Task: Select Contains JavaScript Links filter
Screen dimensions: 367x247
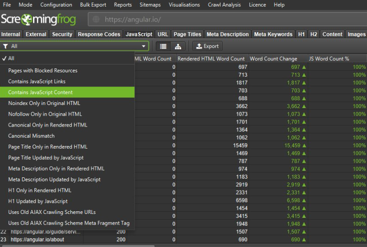Action: (67, 81)
